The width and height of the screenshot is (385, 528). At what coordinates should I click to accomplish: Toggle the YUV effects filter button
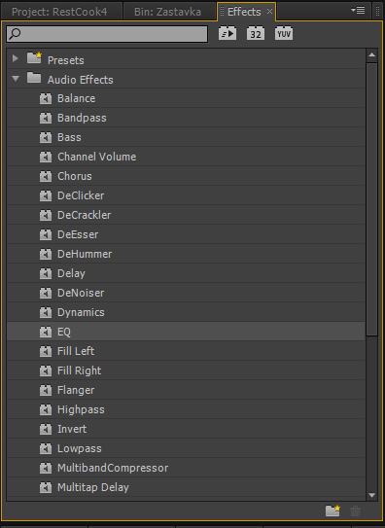point(284,33)
